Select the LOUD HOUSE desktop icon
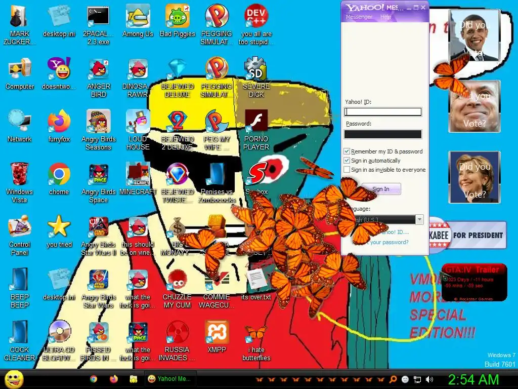 [x=138, y=130]
